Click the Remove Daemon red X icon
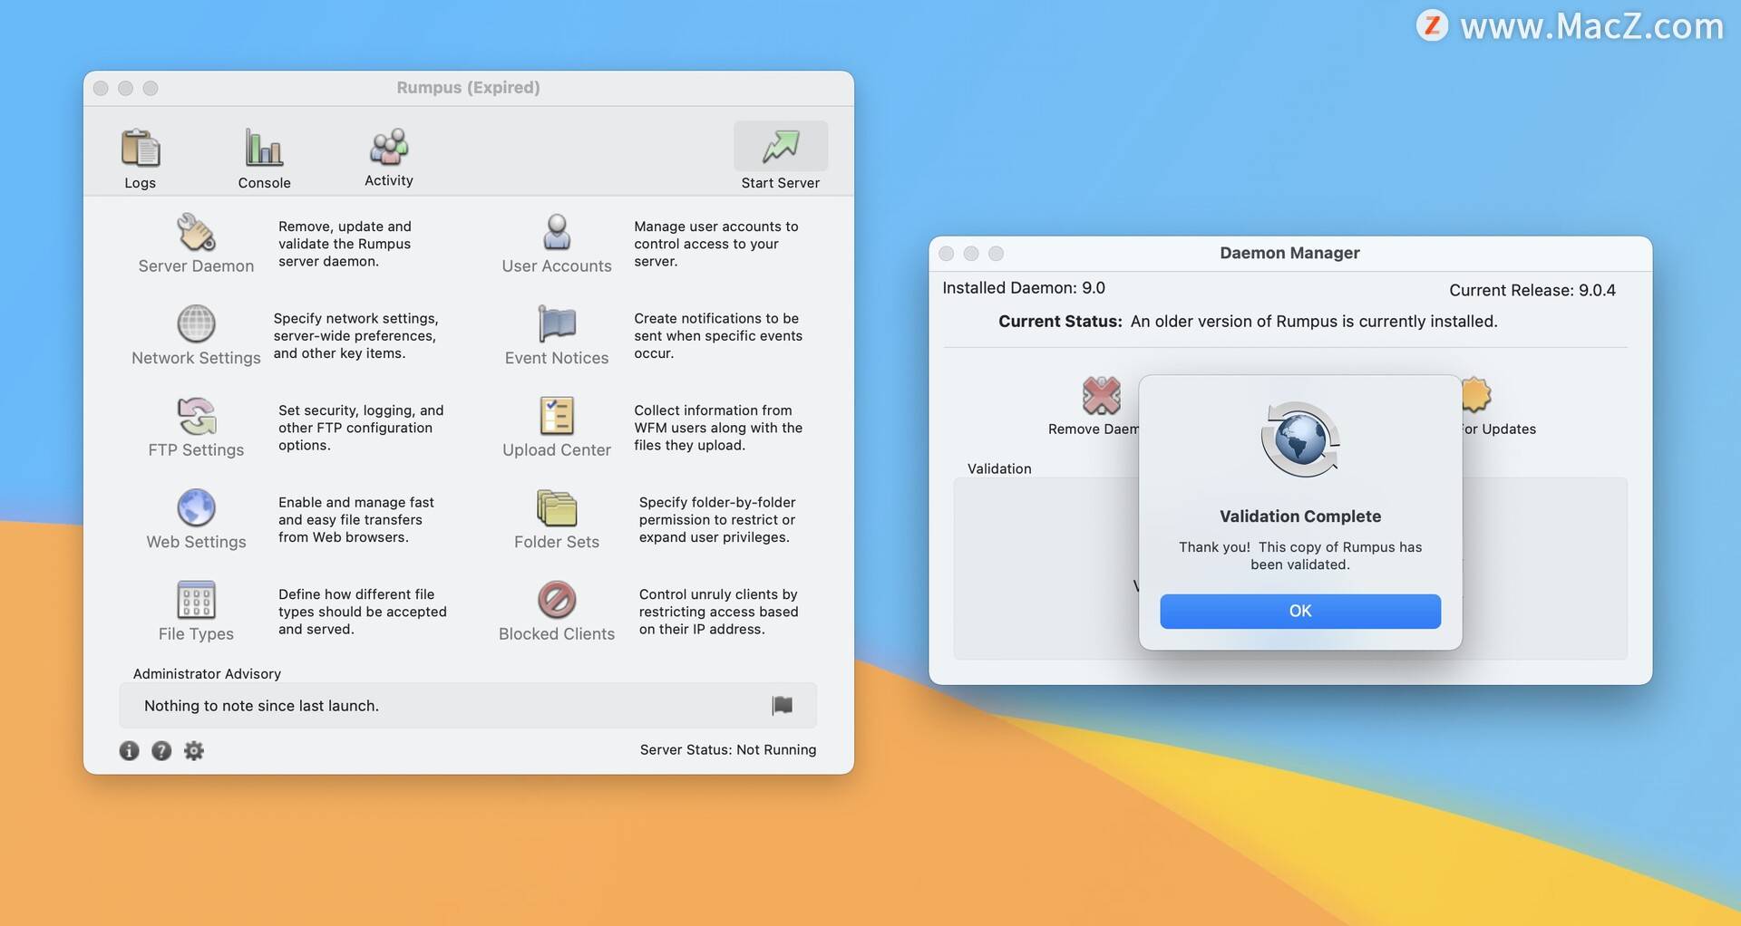This screenshot has height=926, width=1741. 1101,395
